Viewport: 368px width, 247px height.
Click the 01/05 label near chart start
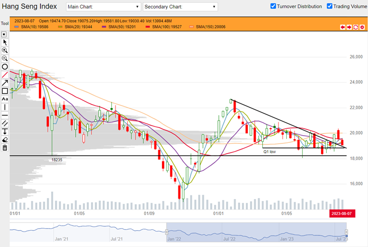tap(79, 213)
